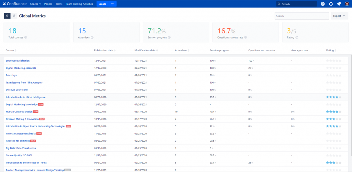Switch to the user metrics person icon

[14, 16]
